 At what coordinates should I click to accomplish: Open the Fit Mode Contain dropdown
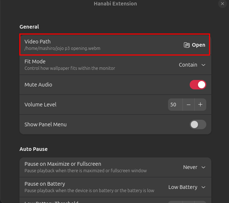[x=192, y=65]
